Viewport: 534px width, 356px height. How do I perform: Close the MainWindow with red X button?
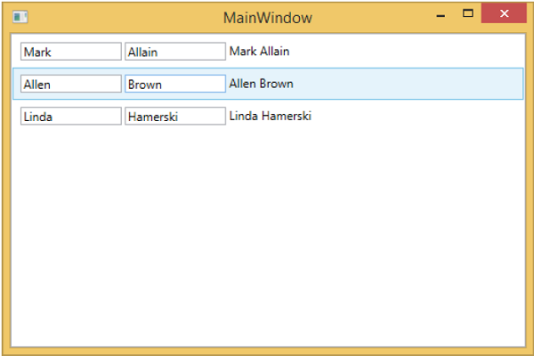point(504,13)
